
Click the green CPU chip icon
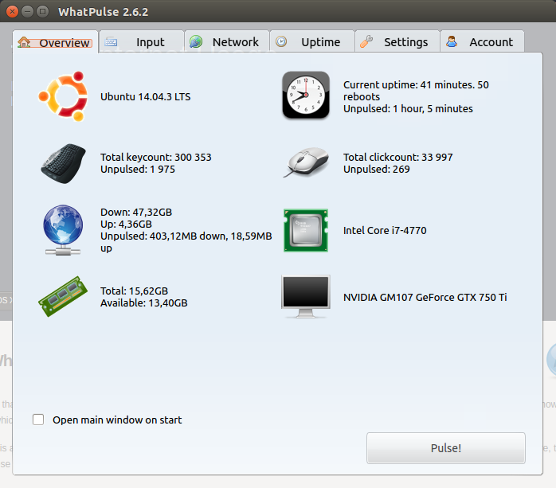pos(306,230)
